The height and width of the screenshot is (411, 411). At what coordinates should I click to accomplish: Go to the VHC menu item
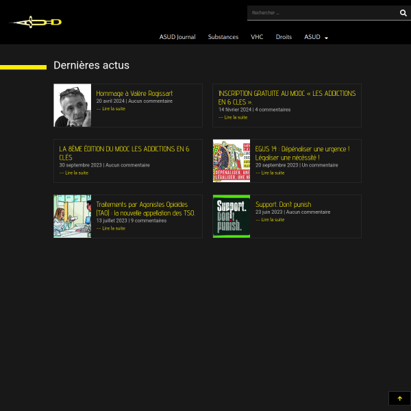[257, 37]
